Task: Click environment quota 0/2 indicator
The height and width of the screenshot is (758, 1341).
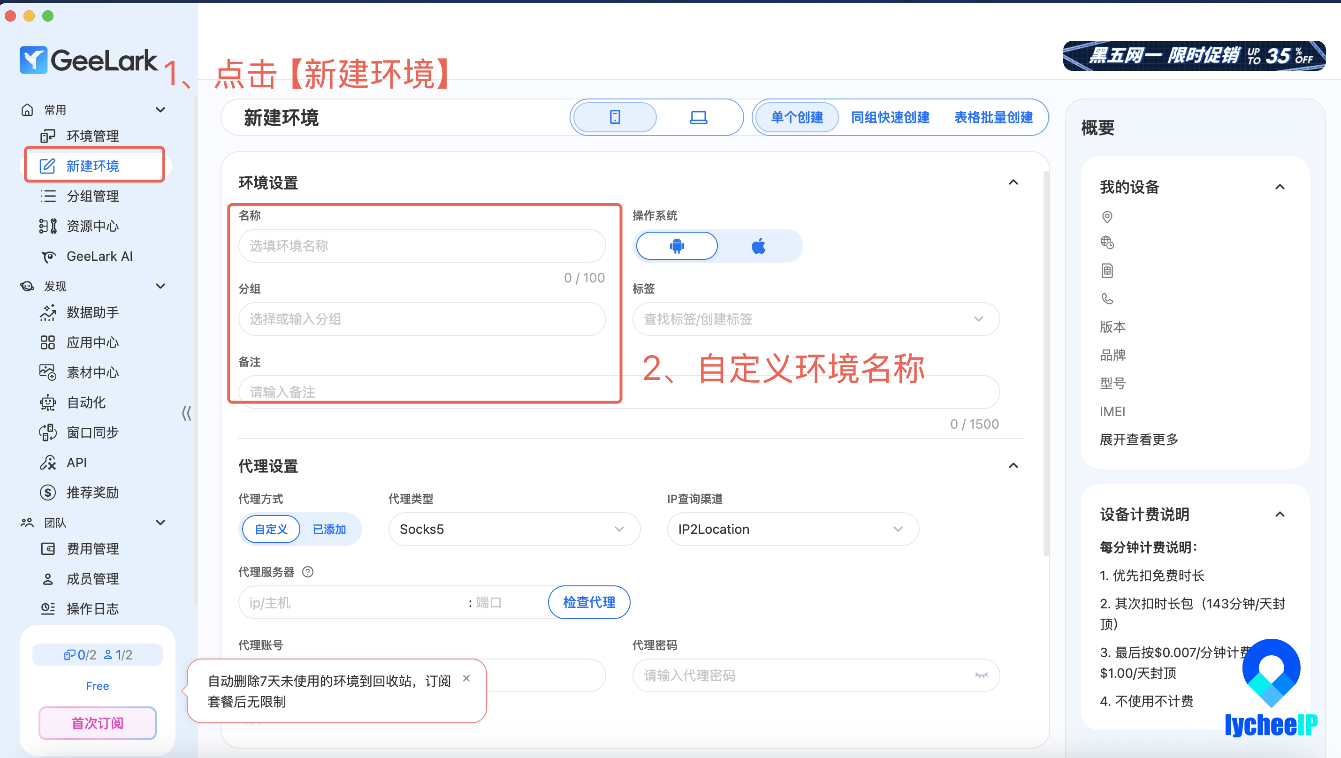Action: click(x=81, y=654)
